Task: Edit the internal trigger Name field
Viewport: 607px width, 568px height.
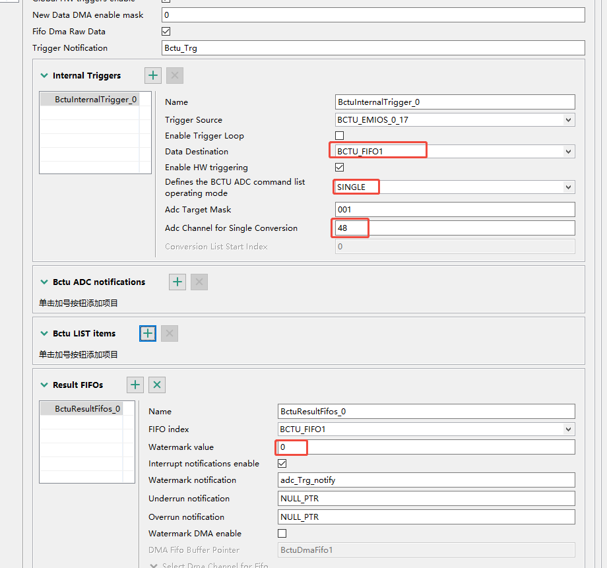Action: (455, 102)
